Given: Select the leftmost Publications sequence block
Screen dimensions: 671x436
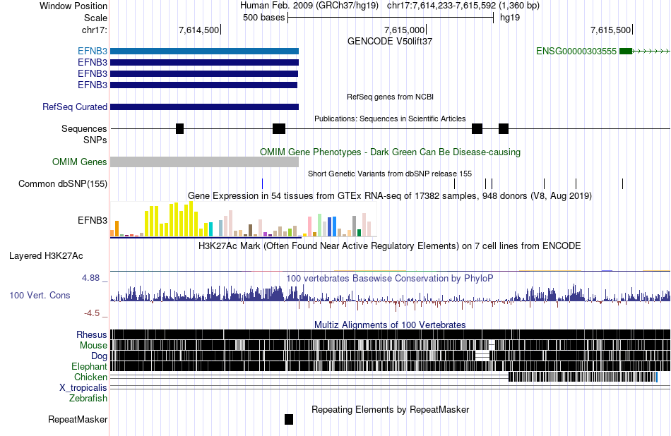Looking at the screenshot, I should [179, 128].
